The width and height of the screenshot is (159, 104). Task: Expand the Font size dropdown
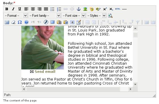coord(74,16)
